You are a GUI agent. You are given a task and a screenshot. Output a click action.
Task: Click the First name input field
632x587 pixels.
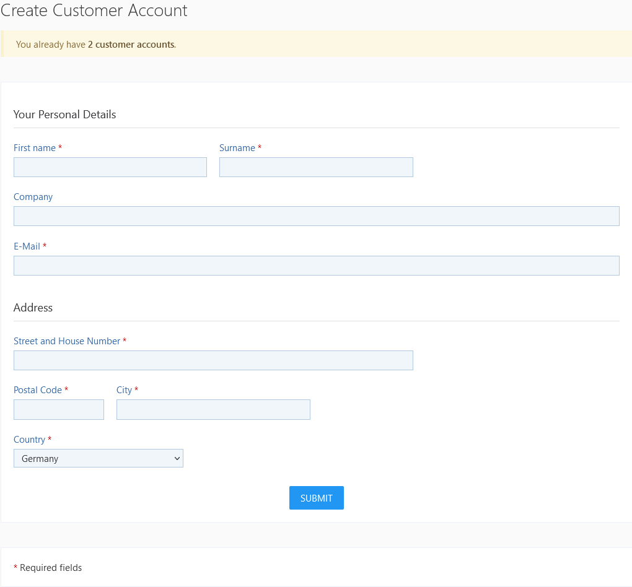pos(110,167)
